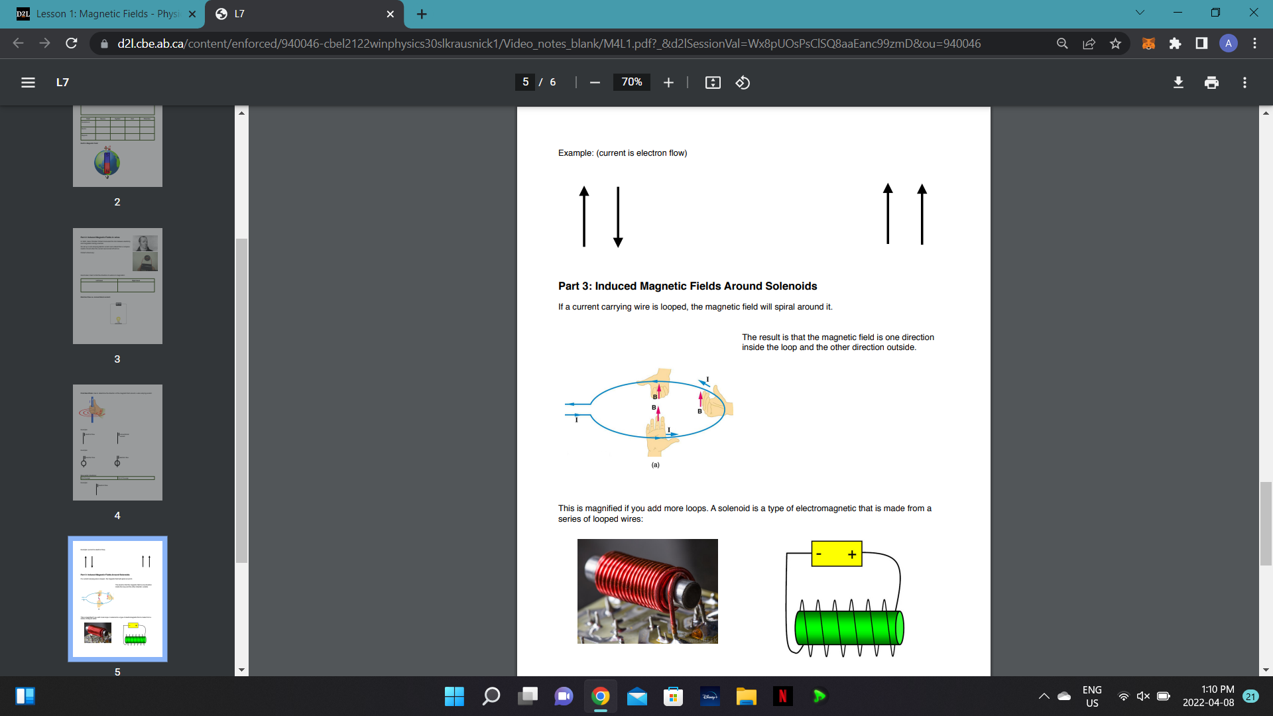Open the MetaMask fox extension

[1148, 43]
